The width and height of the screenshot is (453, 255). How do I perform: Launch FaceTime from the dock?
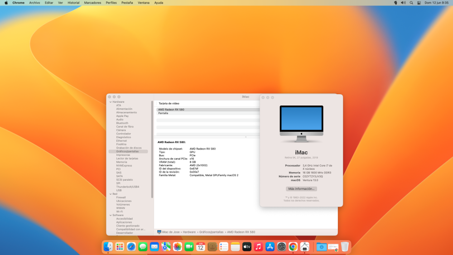189,247
